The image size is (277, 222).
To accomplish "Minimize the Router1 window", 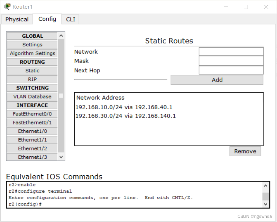I will click(226, 7).
